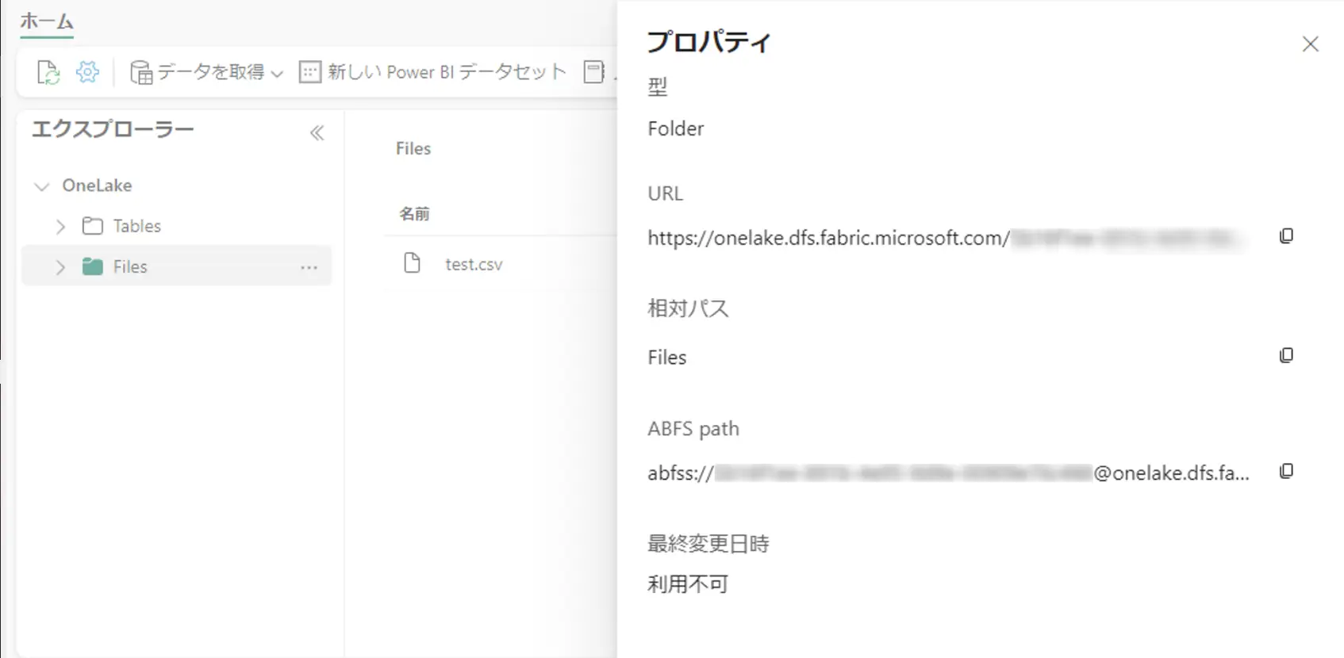This screenshot has width=1344, height=658.
Task: Select the test.csv file row
Action: (x=501, y=264)
